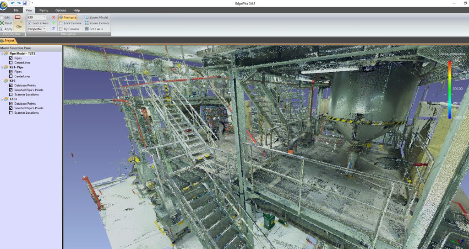The width and height of the screenshot is (469, 249).
Task: Click the Clip box tool
Action: coord(18,22)
